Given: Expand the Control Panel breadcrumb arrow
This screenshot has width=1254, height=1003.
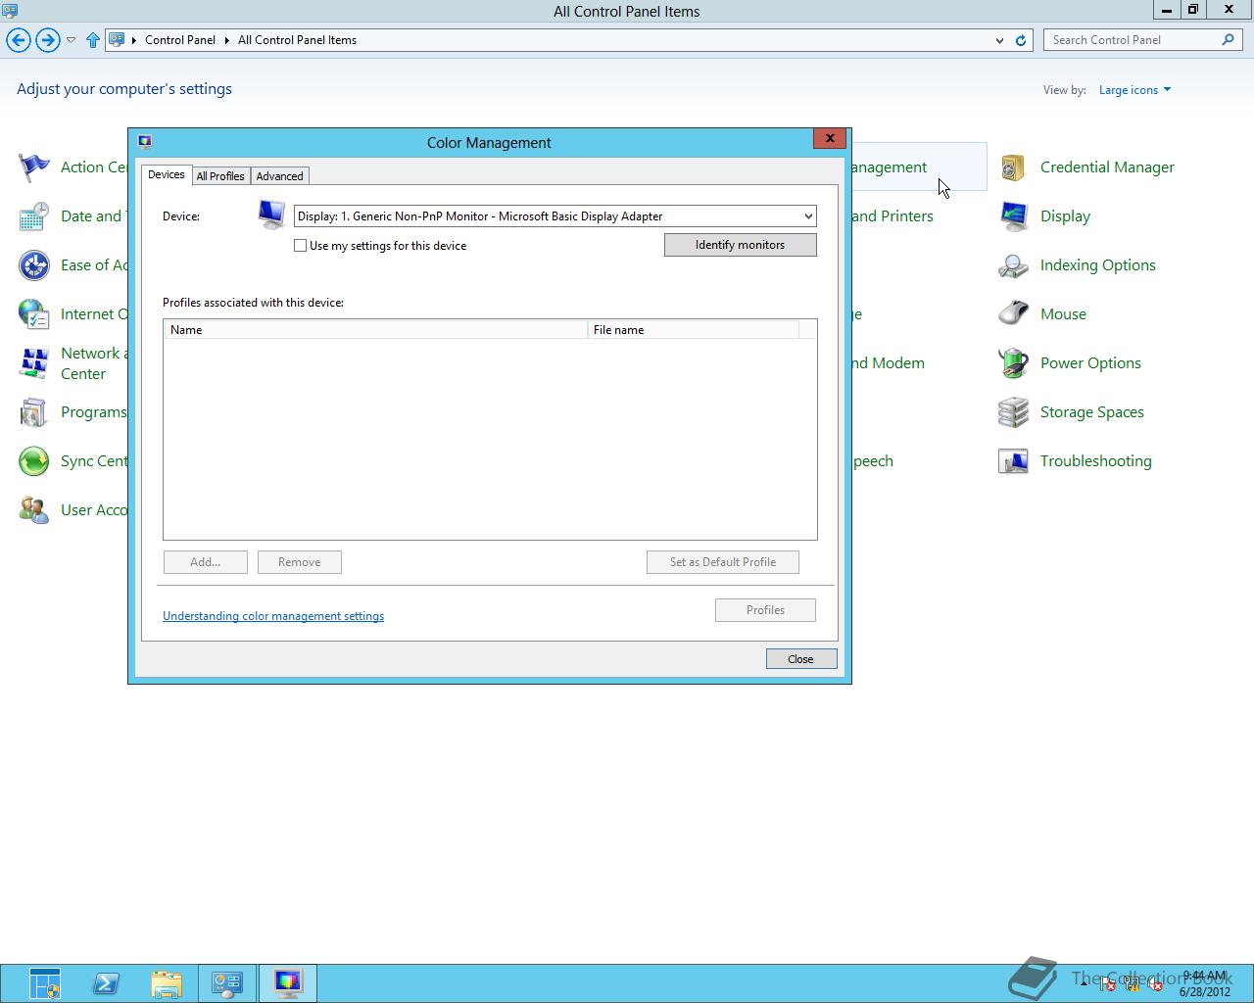Looking at the screenshot, I should click(226, 40).
